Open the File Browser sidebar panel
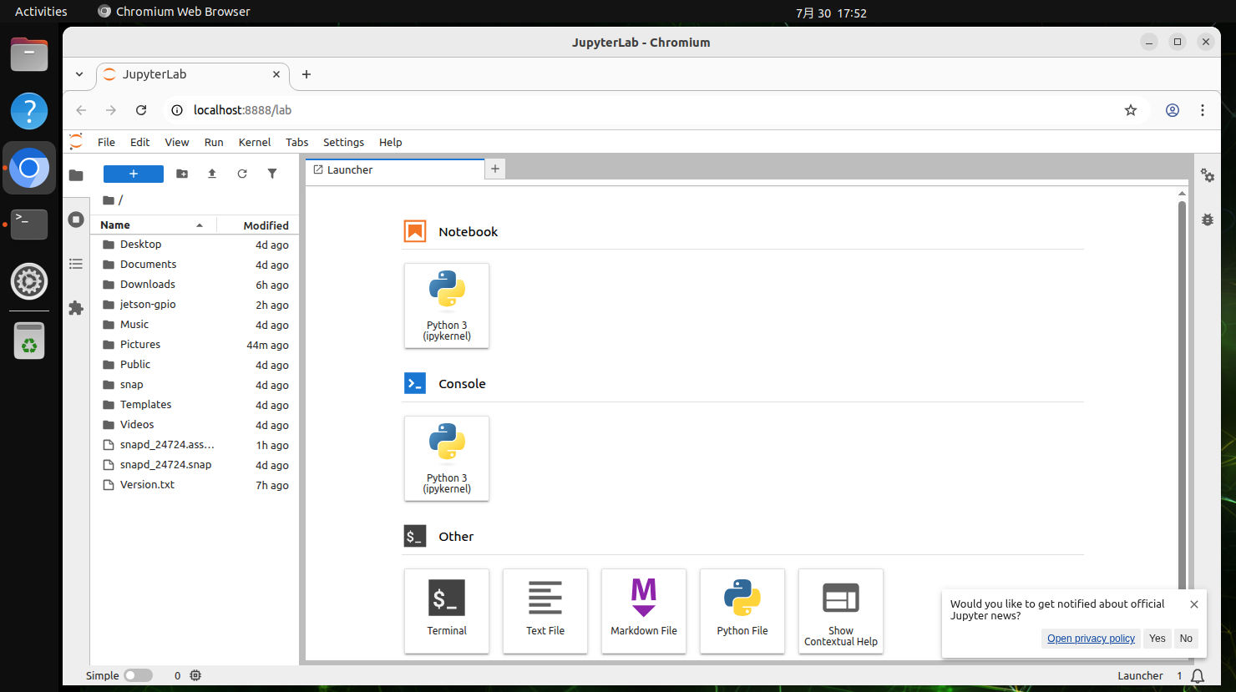The image size is (1236, 692). point(76,175)
